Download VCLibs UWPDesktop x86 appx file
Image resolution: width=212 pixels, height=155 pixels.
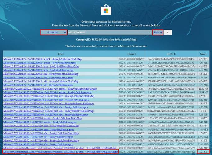click(x=46, y=115)
